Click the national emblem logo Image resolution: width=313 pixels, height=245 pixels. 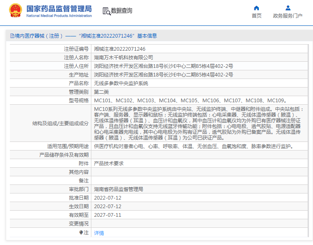coord(16,11)
